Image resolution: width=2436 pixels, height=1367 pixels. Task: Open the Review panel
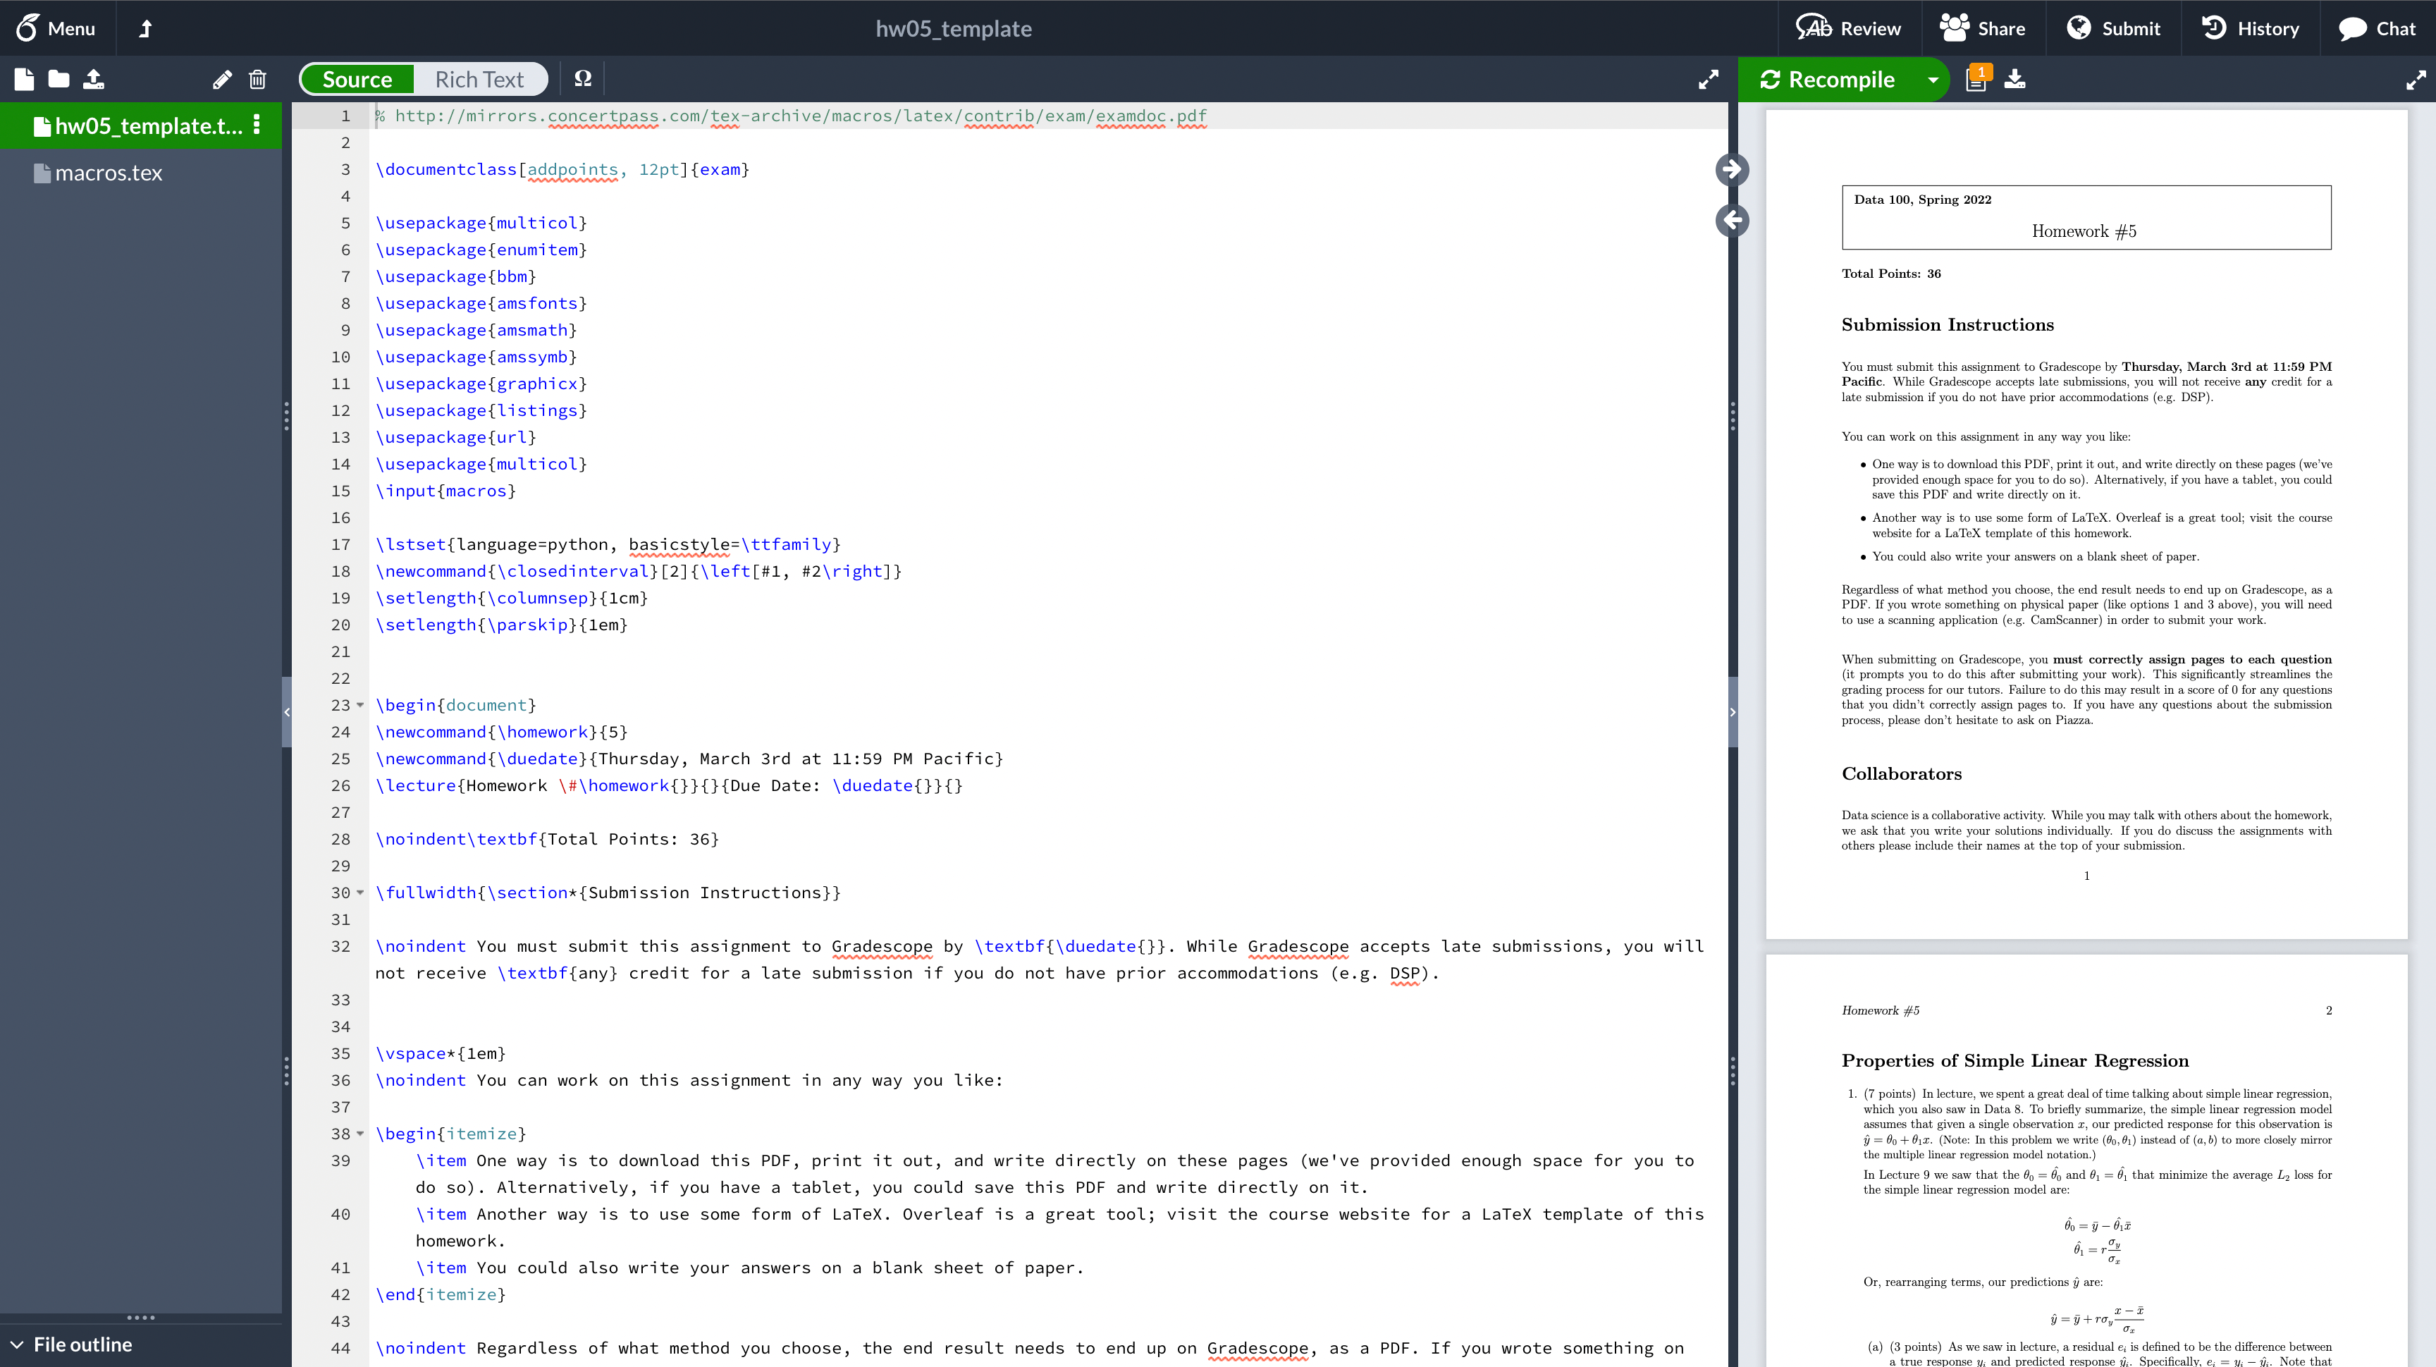coord(1849,27)
